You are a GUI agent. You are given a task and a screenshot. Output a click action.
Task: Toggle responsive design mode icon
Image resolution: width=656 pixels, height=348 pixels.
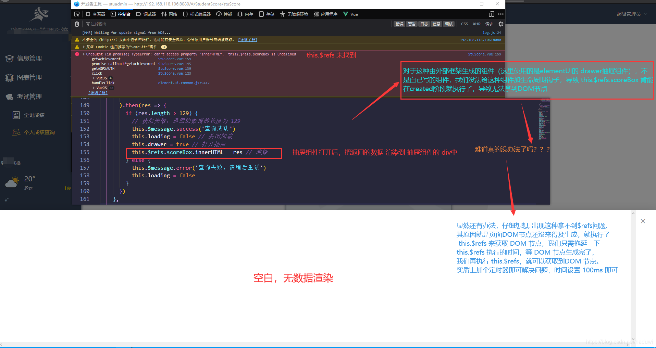pyautogui.click(x=492, y=14)
